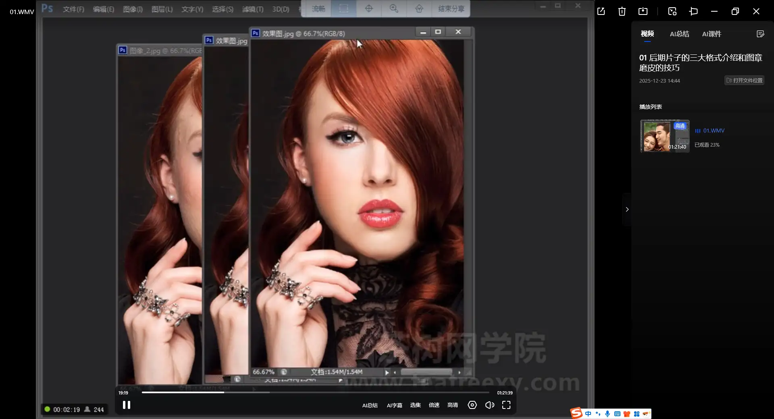This screenshot has height=419, width=774.
Task: Click 流畅 in the screen-share toolbar
Action: (318, 8)
